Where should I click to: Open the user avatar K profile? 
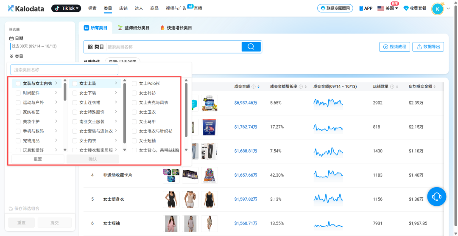437,8
